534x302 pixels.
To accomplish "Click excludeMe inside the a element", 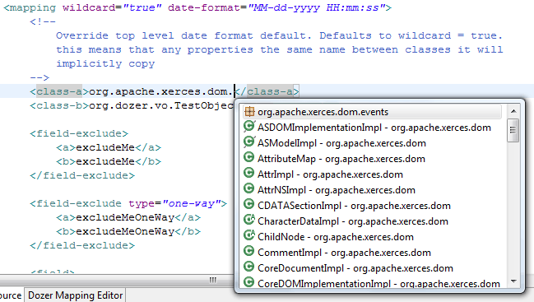I will point(105,147).
